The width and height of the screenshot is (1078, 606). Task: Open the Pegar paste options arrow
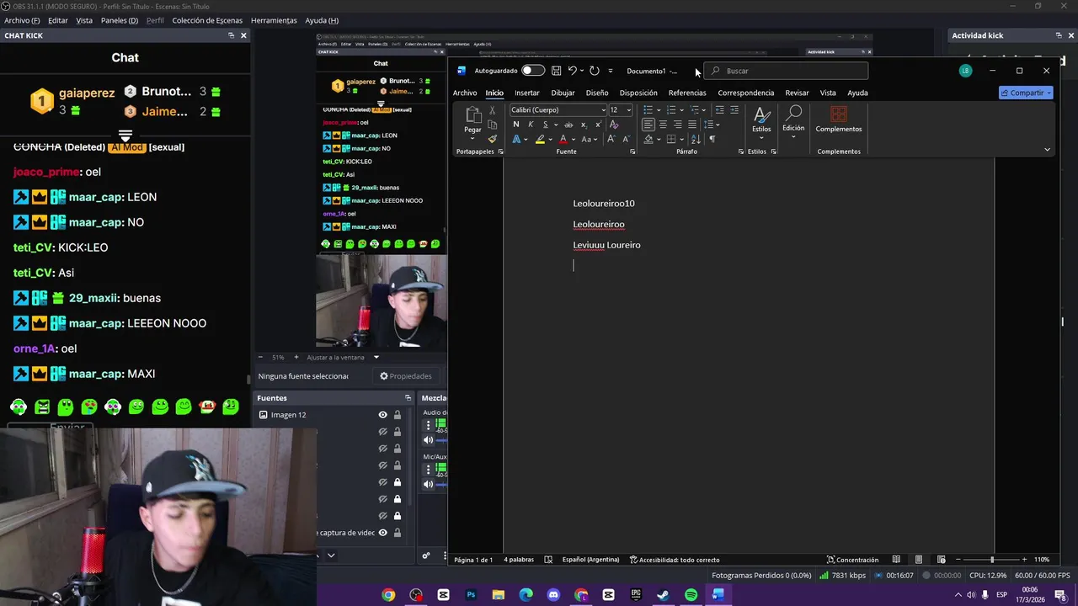pos(472,138)
